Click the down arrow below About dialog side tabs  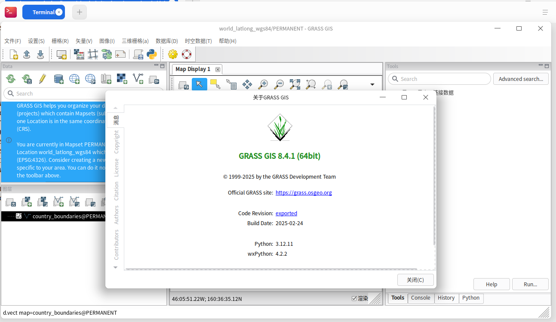coord(115,267)
